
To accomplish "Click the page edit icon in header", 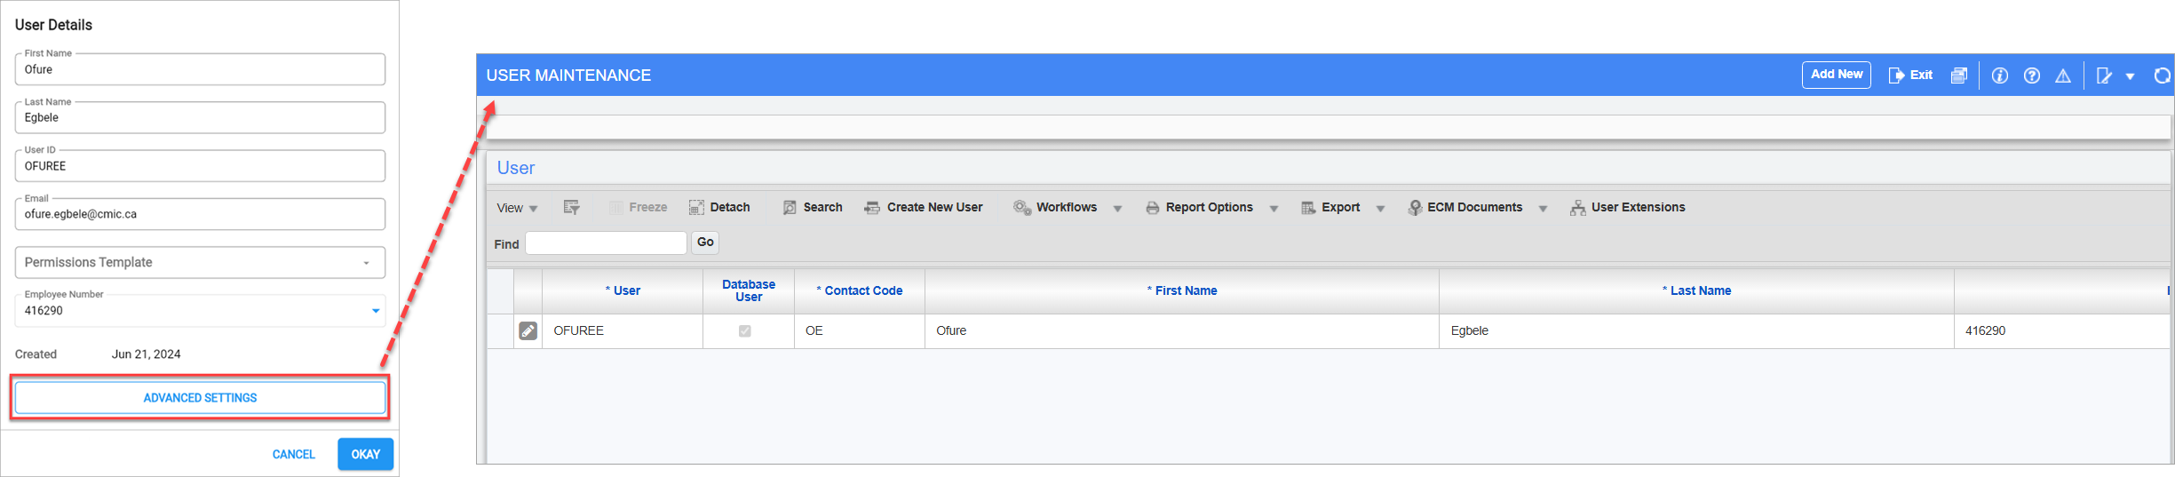I will 2104,76.
